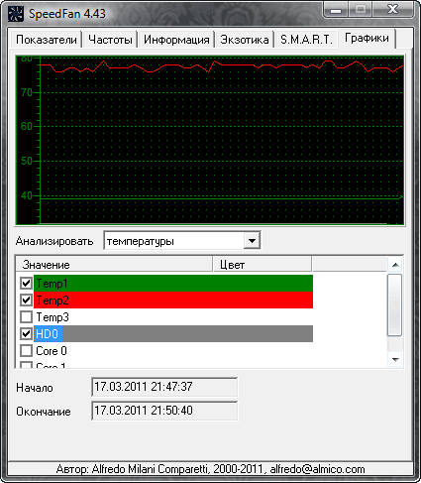Open the S.M.A.R.T. tab
The image size is (421, 483).
(x=306, y=40)
